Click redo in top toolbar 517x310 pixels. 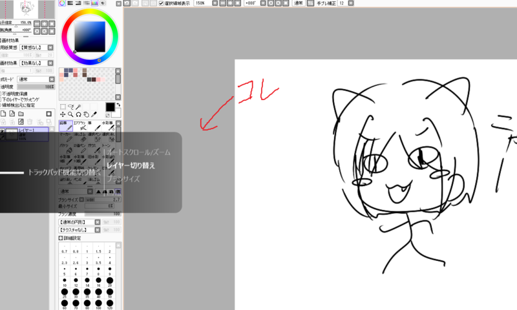pyautogui.click(x=135, y=3)
